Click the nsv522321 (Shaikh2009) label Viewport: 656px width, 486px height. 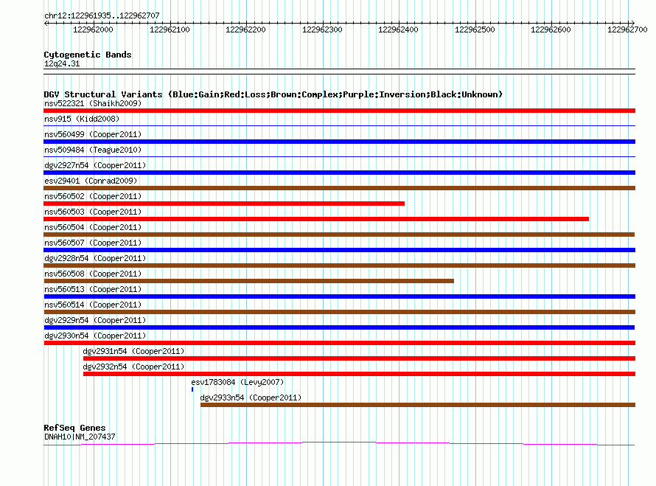point(93,103)
